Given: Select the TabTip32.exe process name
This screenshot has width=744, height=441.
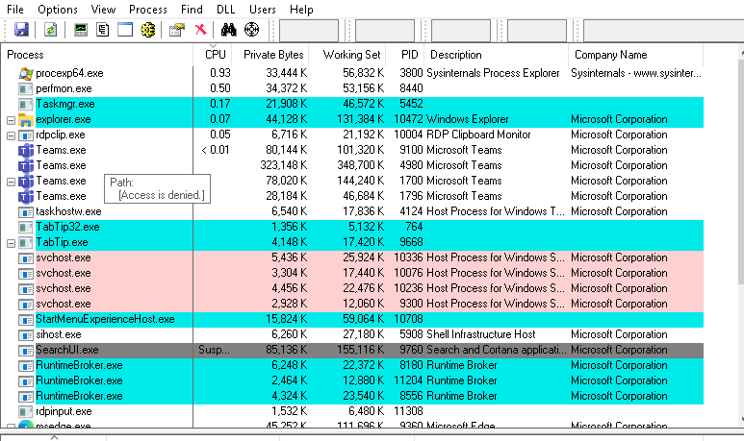Looking at the screenshot, I should pyautogui.click(x=67, y=227).
